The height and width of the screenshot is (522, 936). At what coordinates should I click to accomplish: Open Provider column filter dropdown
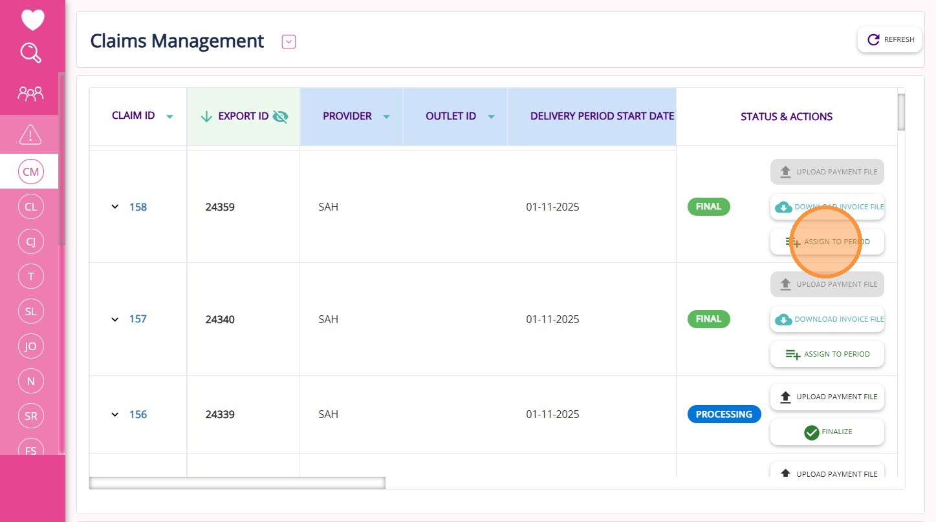pos(386,117)
